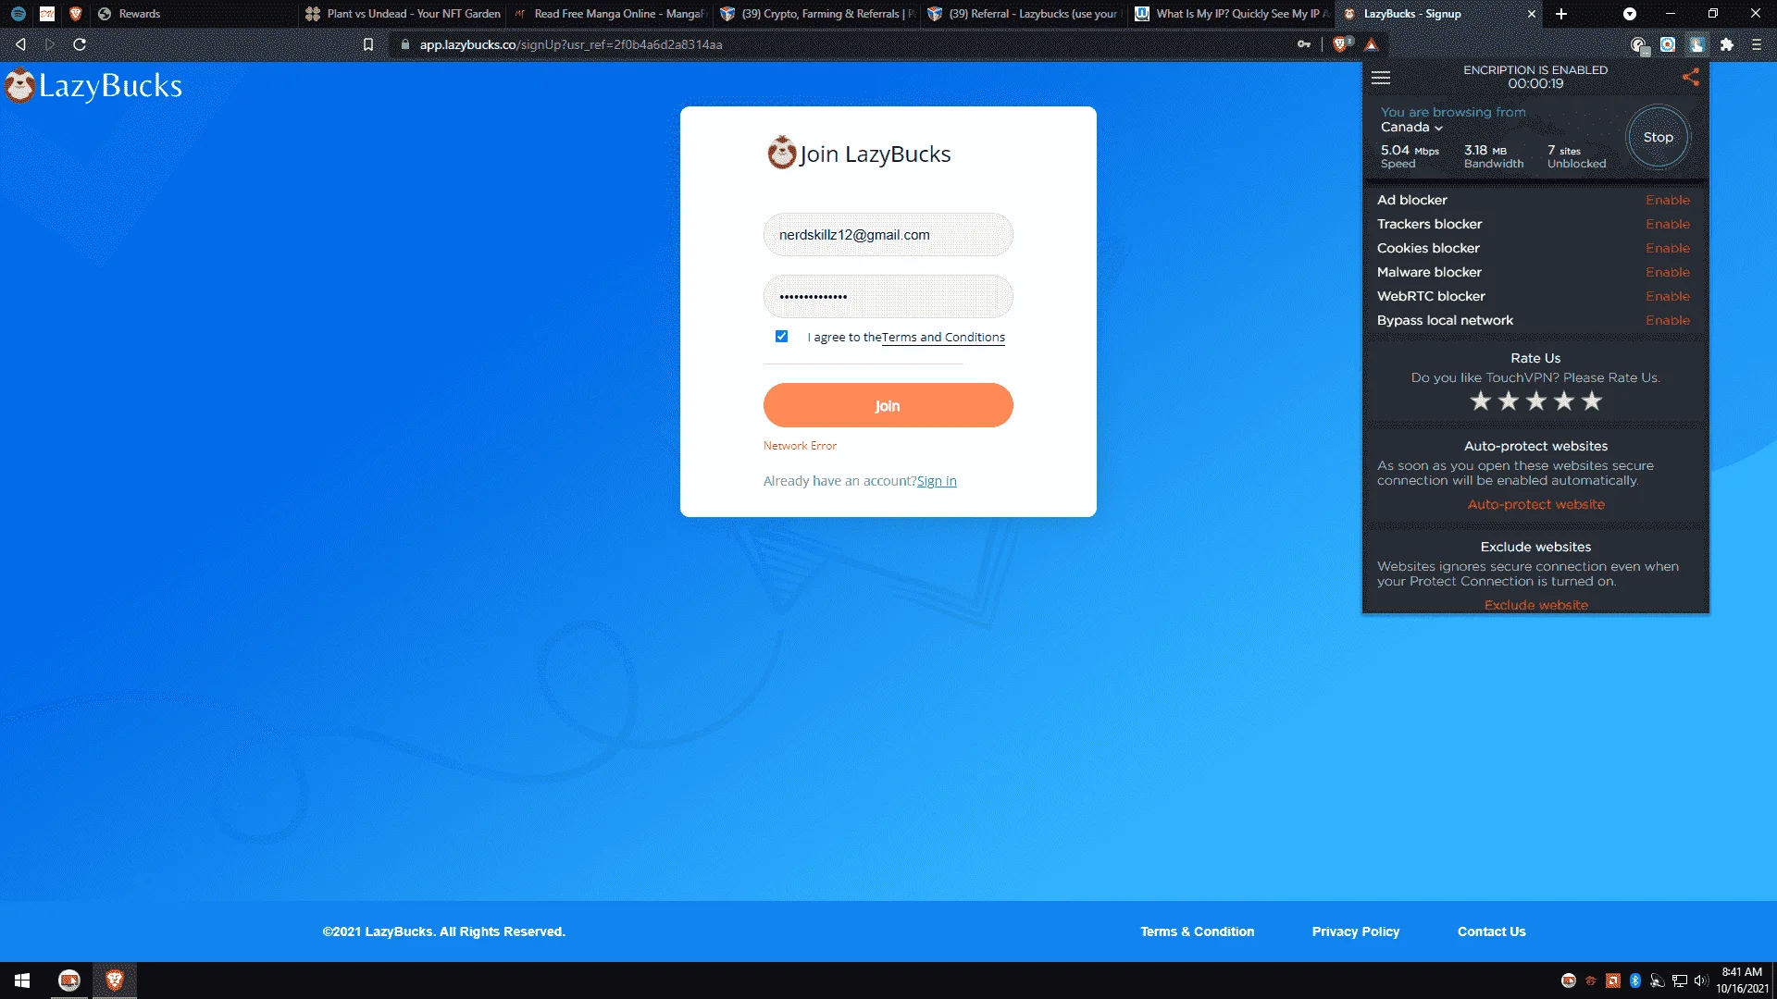This screenshot has width=1777, height=999.
Task: Enable the Trackers blocker
Action: point(1667,224)
